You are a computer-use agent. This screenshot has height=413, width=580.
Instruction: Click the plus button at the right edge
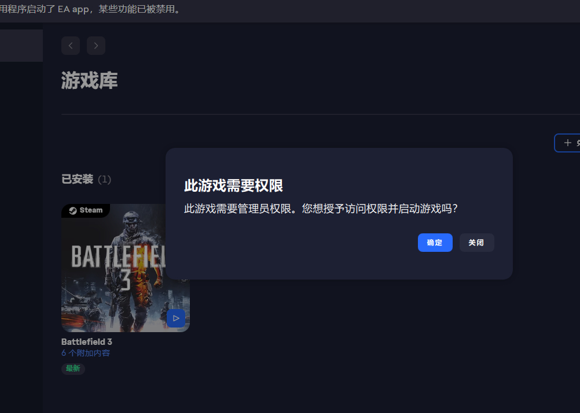click(567, 143)
